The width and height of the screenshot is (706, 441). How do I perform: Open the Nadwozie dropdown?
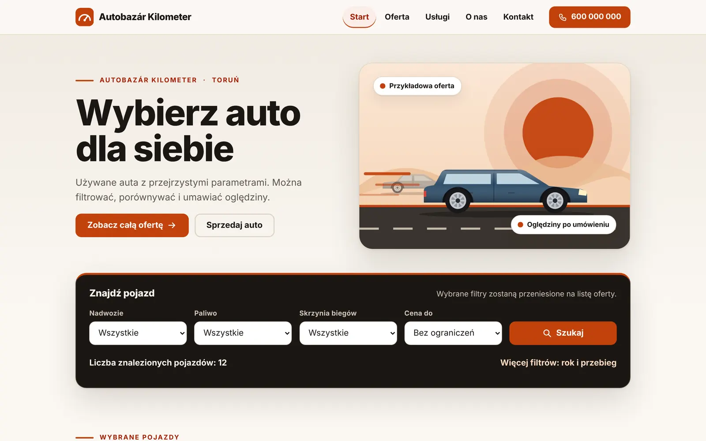point(138,333)
